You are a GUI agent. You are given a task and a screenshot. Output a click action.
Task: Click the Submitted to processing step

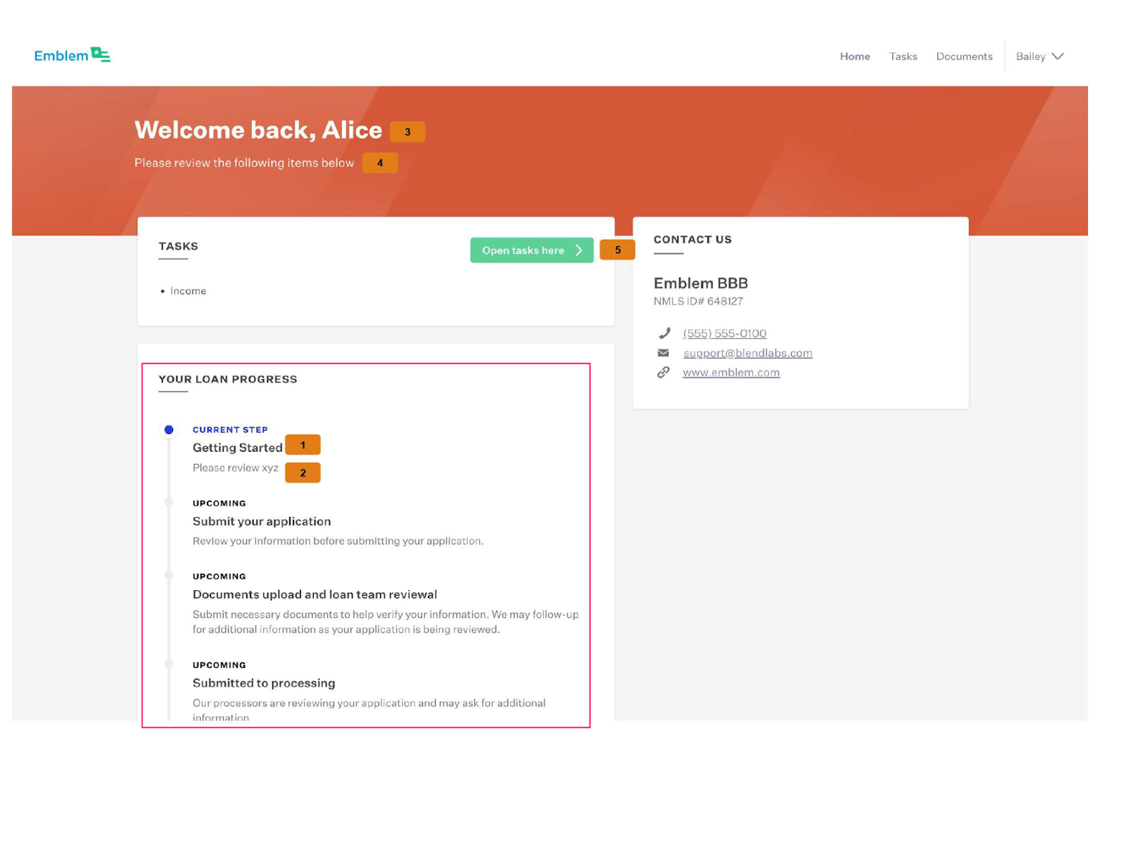click(264, 683)
